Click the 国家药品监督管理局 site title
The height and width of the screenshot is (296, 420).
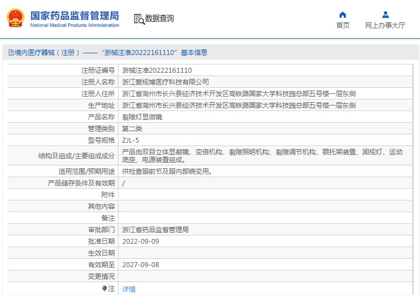pyautogui.click(x=75, y=15)
